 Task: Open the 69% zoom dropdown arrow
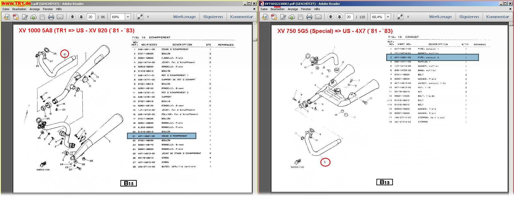point(128,17)
